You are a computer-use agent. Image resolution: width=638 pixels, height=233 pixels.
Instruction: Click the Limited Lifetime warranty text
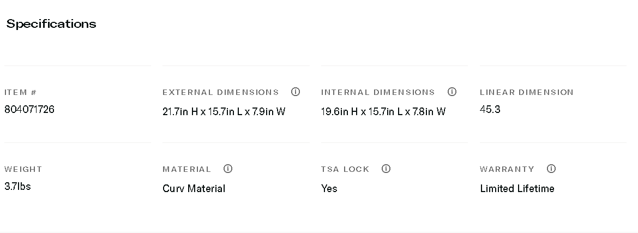517,188
